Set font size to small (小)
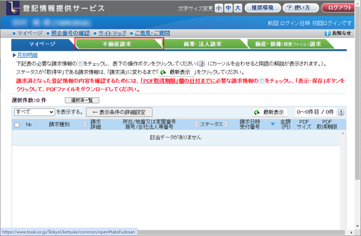This screenshot has width=361, height=236. [219, 8]
